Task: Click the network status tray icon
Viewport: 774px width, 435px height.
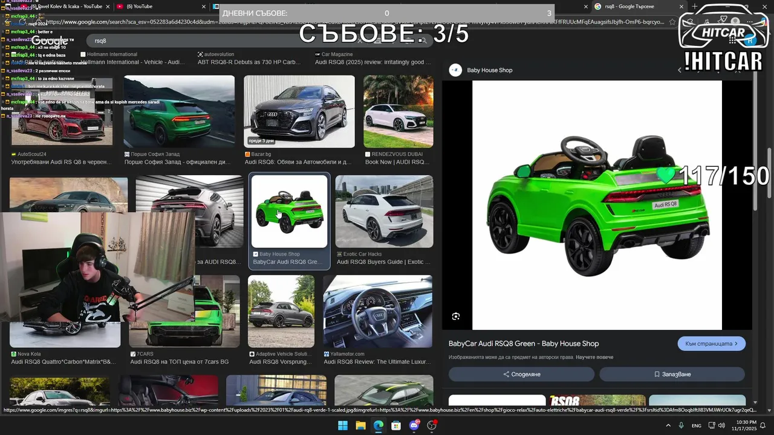Action: (x=712, y=425)
